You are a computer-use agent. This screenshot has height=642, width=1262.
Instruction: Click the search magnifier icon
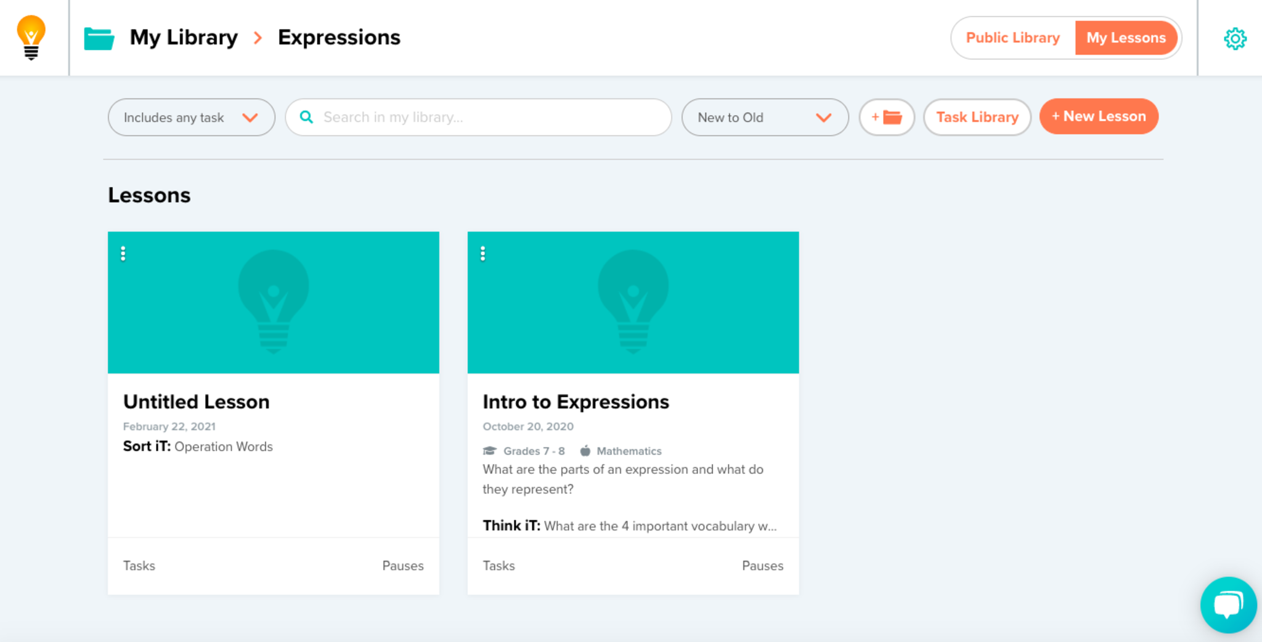[x=306, y=117]
